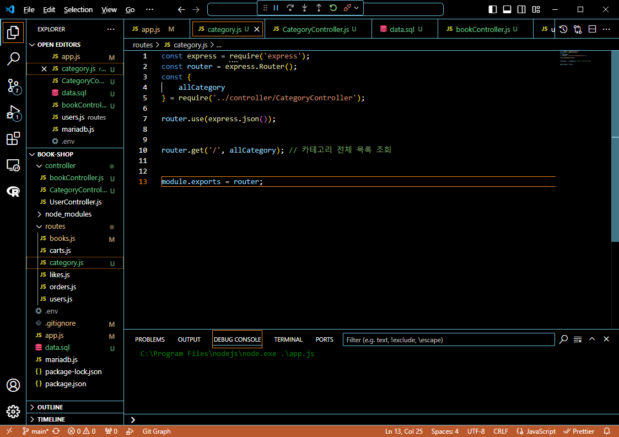Close category.js in Open Editors list
The height and width of the screenshot is (437, 619).
44,69
